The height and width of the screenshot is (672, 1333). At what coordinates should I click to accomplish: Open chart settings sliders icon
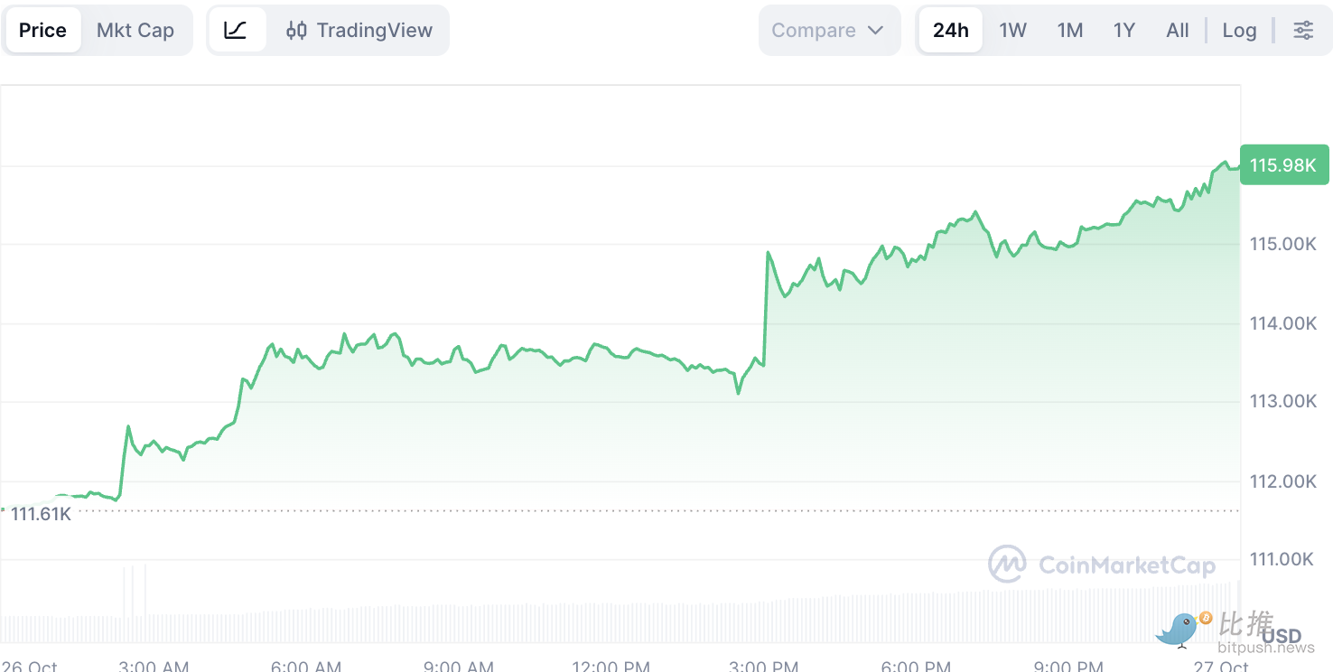[x=1303, y=30]
